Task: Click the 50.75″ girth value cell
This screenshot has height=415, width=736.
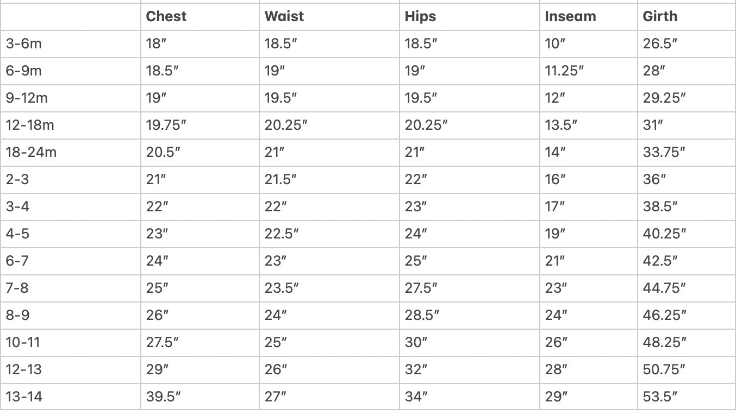Action: coord(664,369)
